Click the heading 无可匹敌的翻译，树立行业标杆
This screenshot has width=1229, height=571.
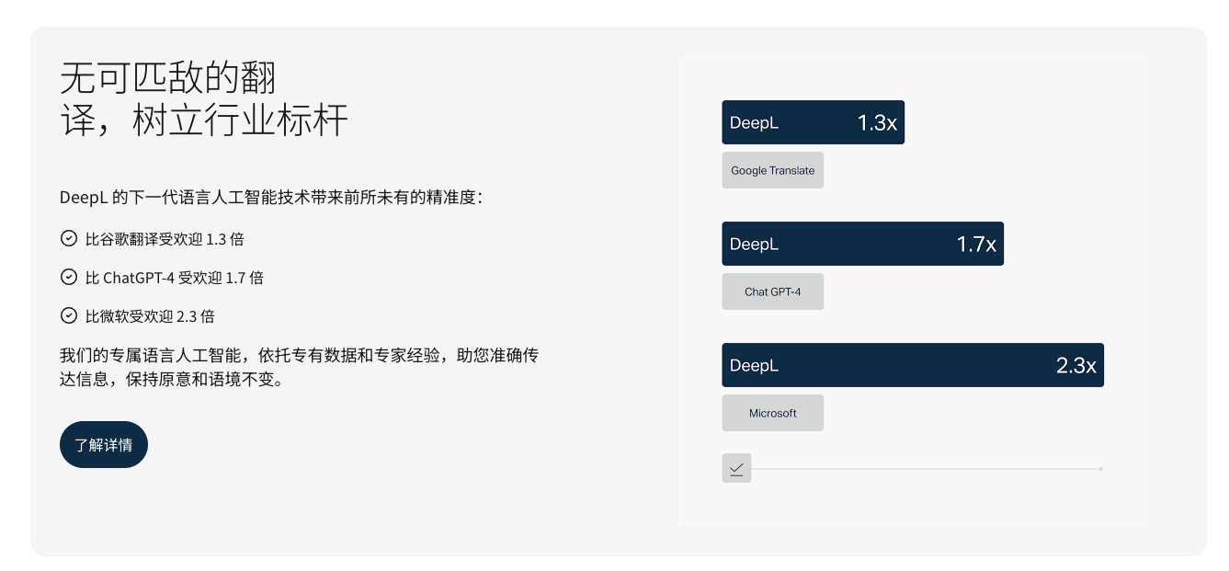tap(204, 99)
